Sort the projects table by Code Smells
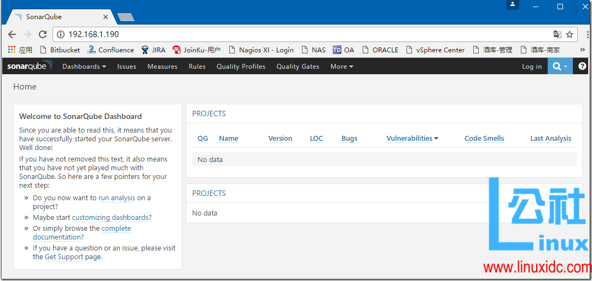Viewport: 592px width, 281px height. coord(484,138)
